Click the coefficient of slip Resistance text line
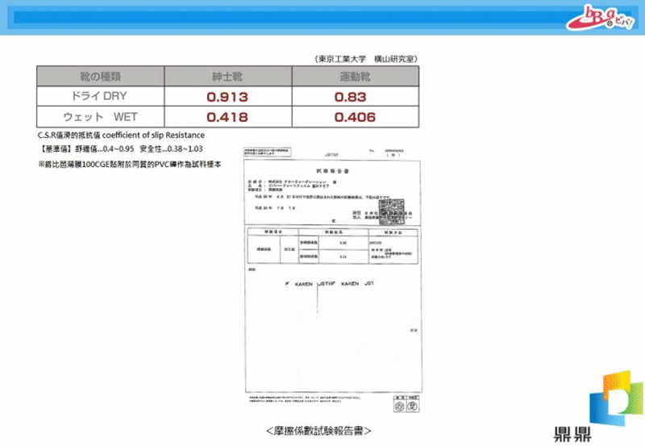 121,135
